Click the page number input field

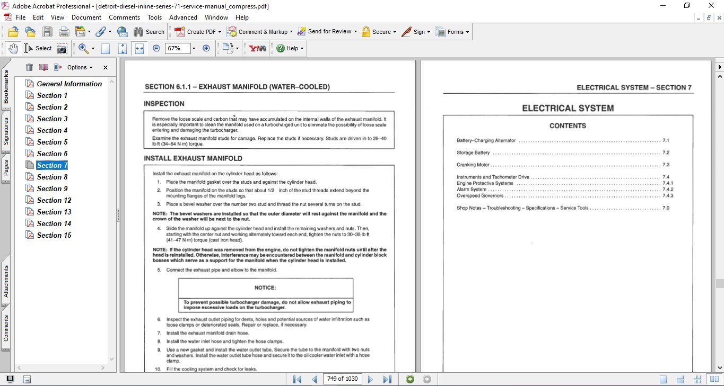pos(342,379)
